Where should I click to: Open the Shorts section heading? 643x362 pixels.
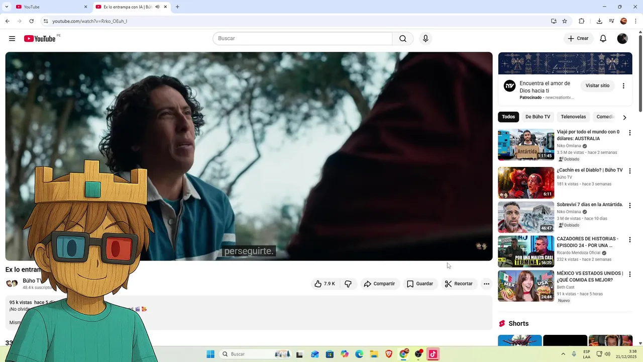click(x=518, y=323)
